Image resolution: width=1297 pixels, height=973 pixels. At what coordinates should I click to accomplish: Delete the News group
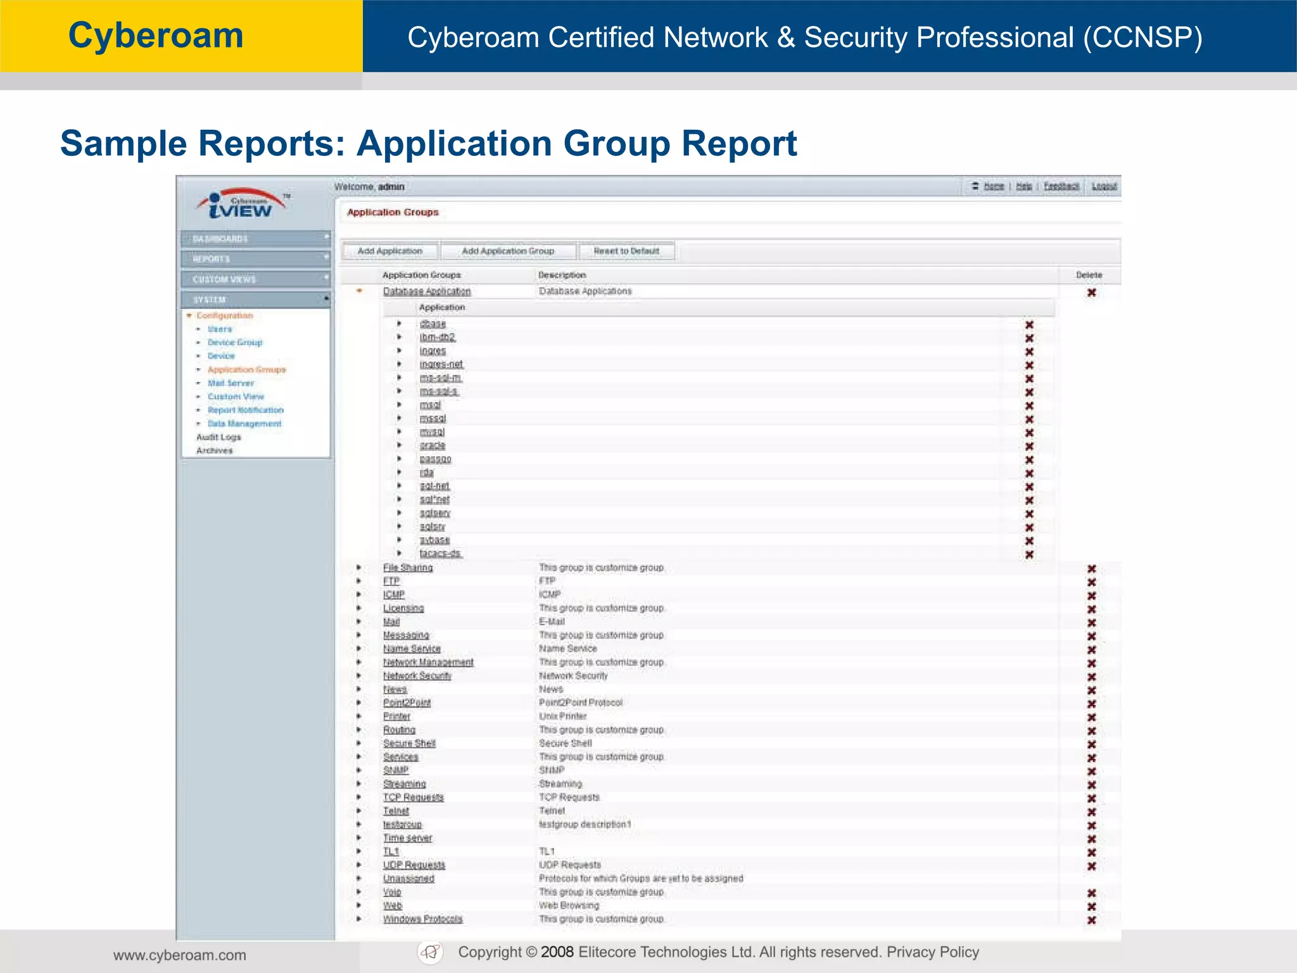pyautogui.click(x=1091, y=690)
